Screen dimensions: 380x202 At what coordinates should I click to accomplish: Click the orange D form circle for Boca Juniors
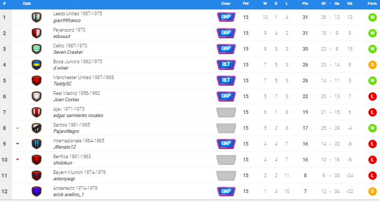373,65
